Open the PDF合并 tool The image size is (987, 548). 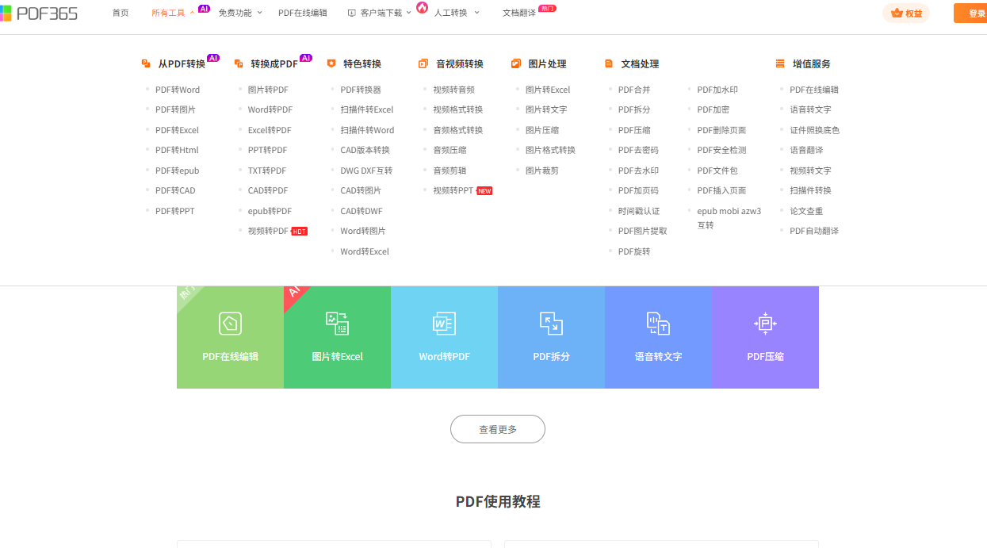[x=634, y=90]
